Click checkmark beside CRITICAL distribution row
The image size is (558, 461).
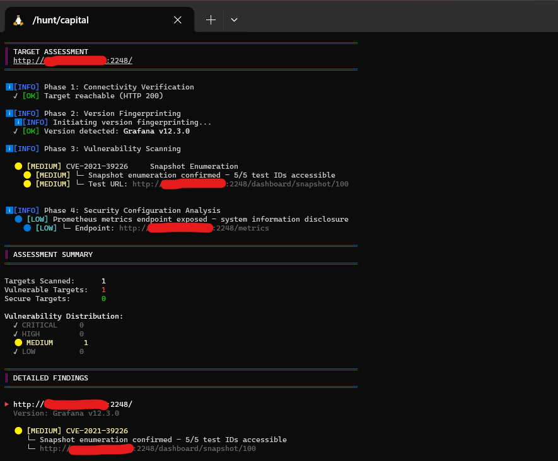tap(16, 325)
